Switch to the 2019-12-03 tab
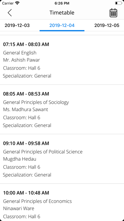This screenshot has height=221, width=124. pyautogui.click(x=17, y=25)
